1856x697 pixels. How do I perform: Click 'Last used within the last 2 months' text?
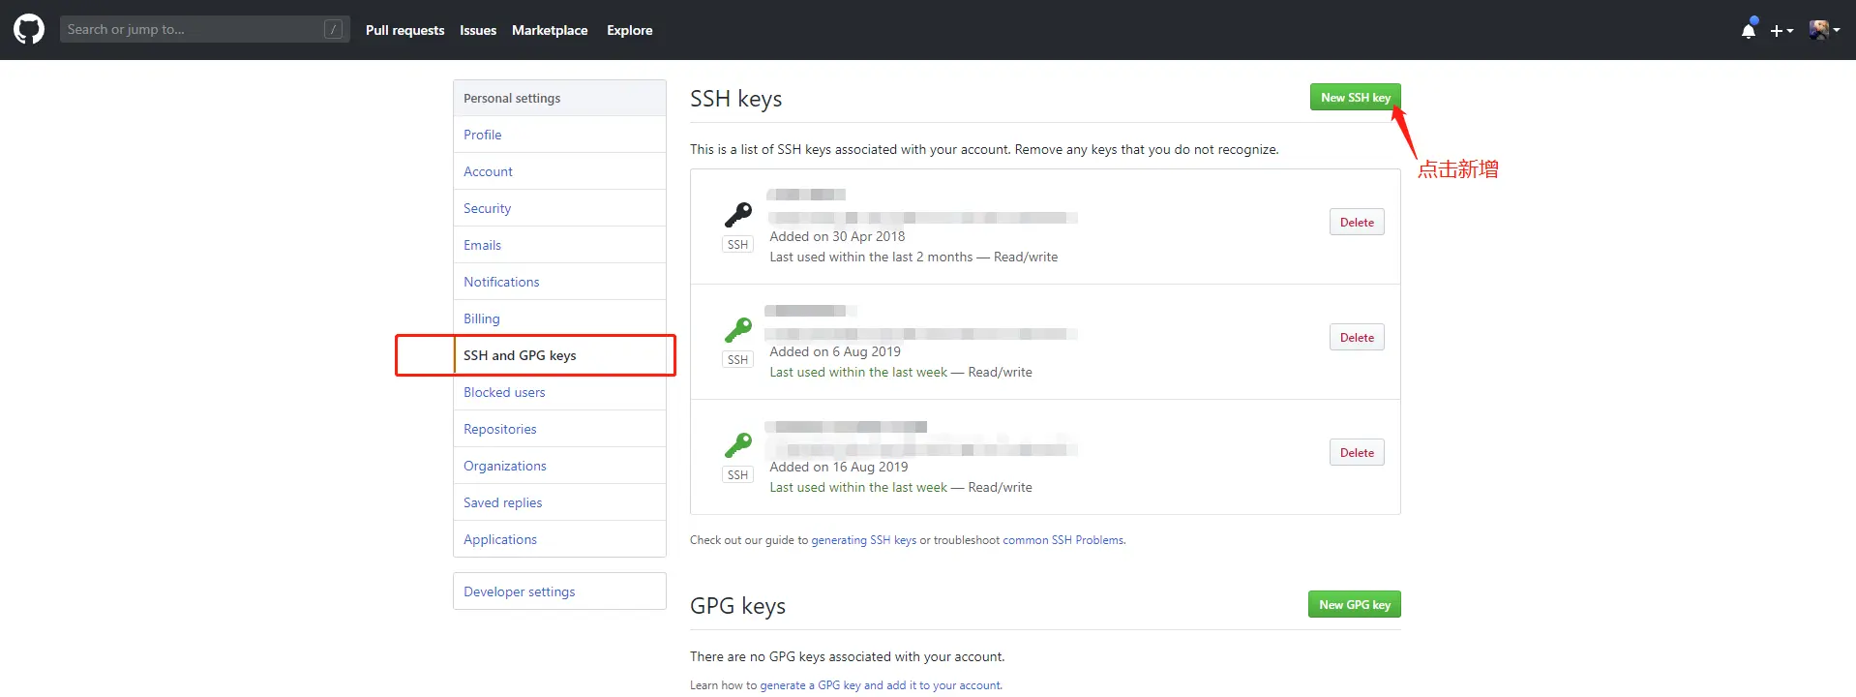(871, 257)
